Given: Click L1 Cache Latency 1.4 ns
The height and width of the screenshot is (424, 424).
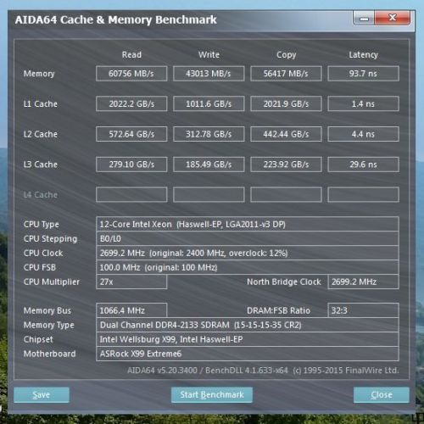Looking at the screenshot, I should pos(363,103).
